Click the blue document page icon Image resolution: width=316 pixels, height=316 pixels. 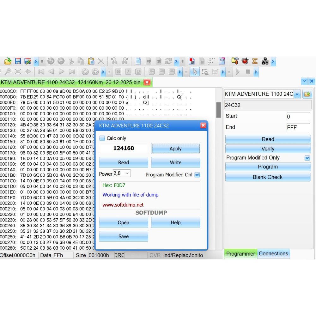(138, 61)
